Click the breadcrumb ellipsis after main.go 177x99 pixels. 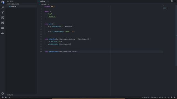pos(48,4)
